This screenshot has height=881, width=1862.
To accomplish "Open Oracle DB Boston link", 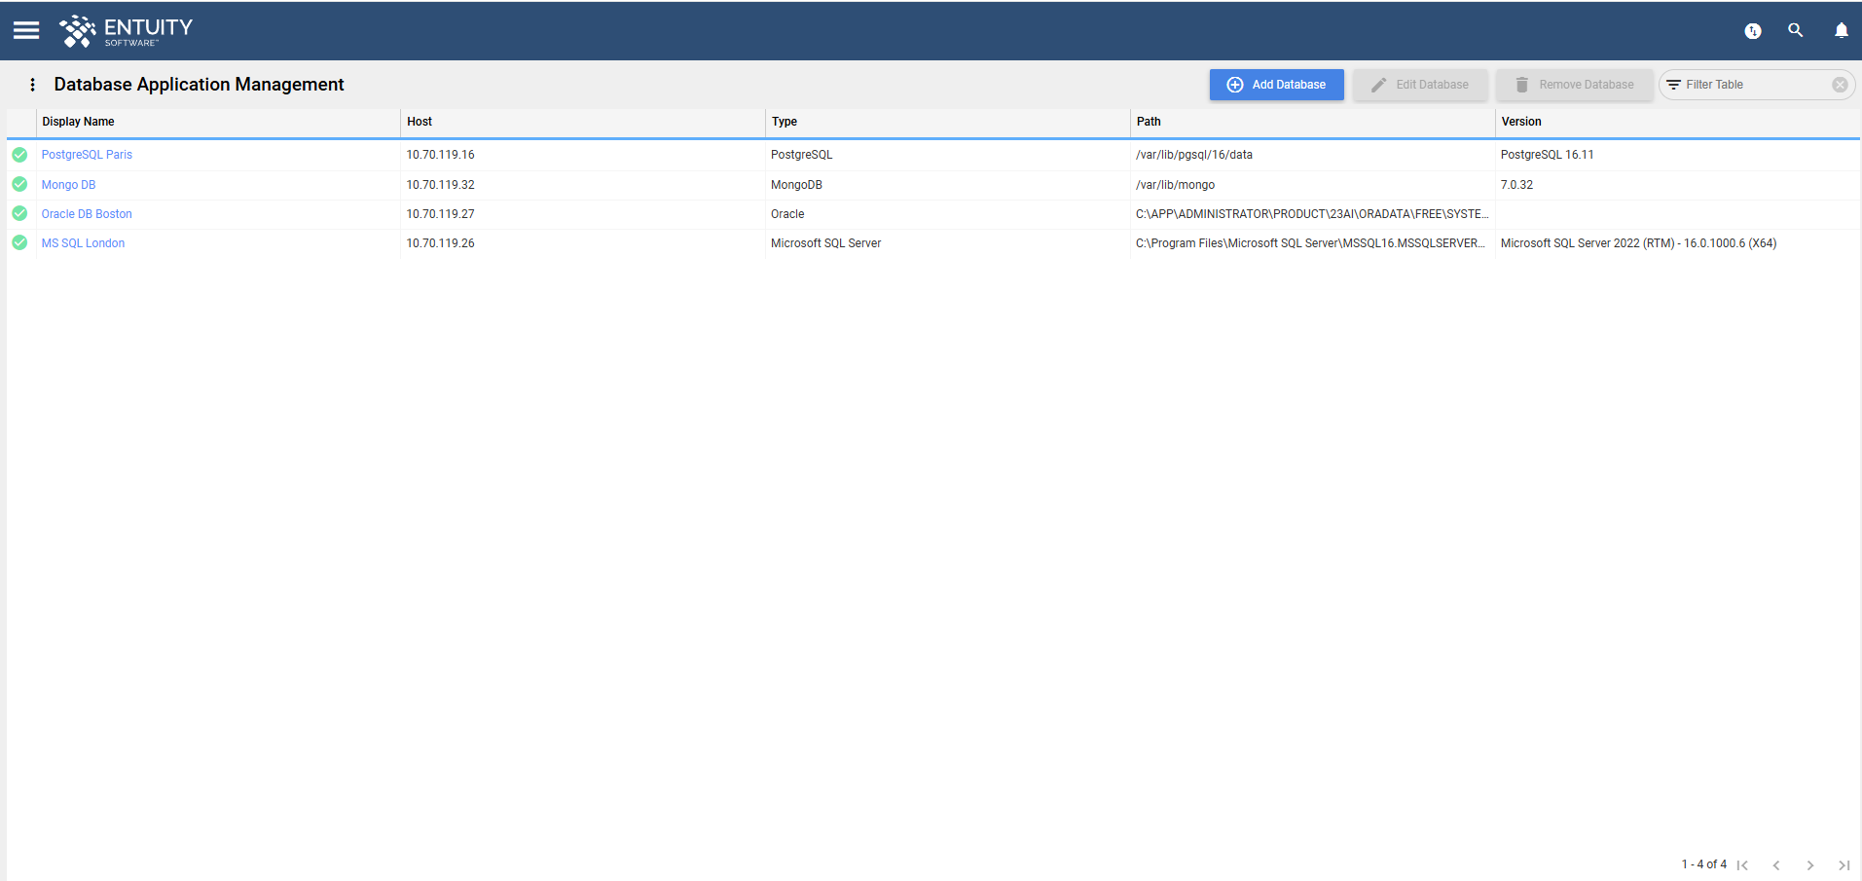I will tap(87, 214).
